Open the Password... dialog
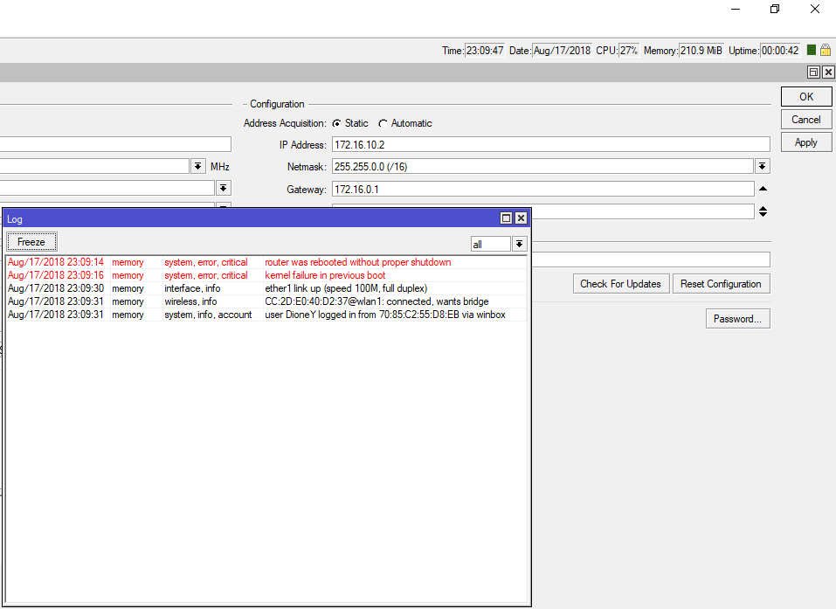Image resolution: width=836 pixels, height=609 pixels. click(x=738, y=319)
